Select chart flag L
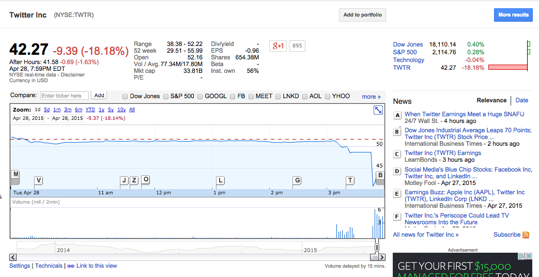 [x=220, y=180]
